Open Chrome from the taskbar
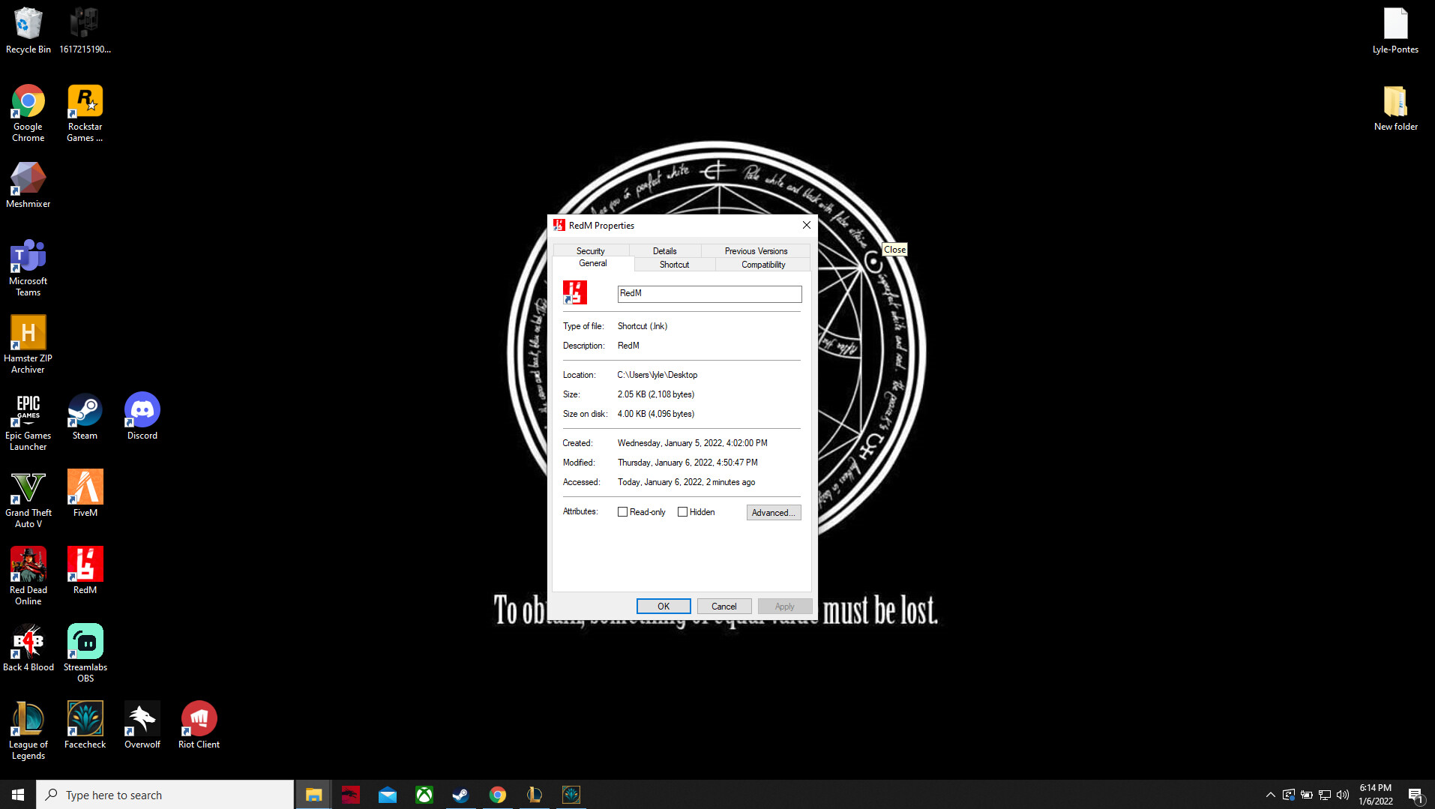The image size is (1435, 809). 497,795
